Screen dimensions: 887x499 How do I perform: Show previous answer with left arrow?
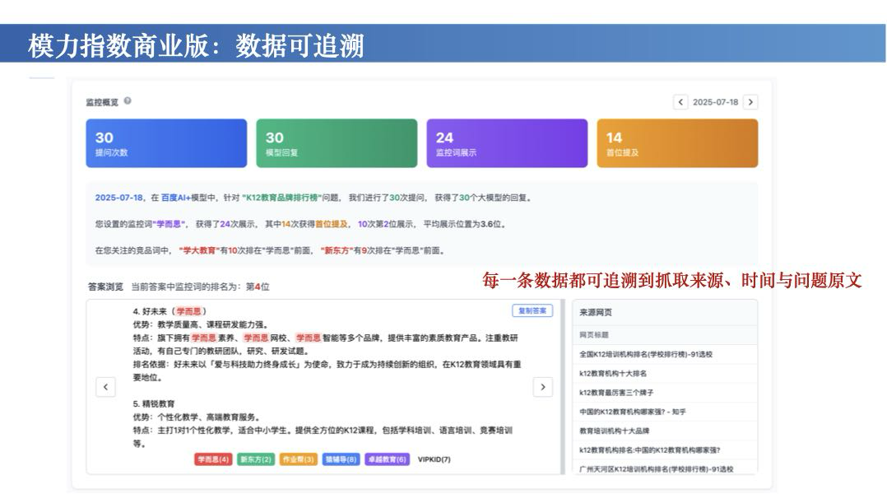106,387
